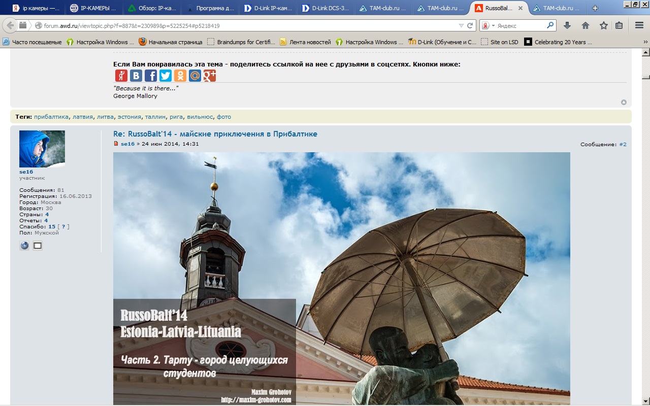The height and width of the screenshot is (406, 650).
Task: Reload the current page
Action: coord(470,25)
